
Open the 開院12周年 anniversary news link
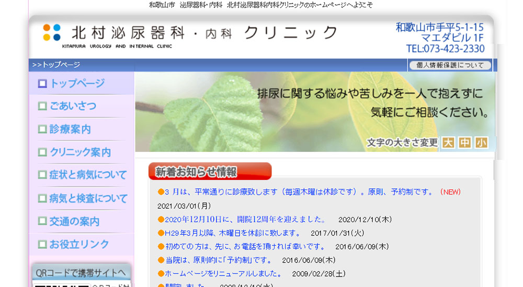point(245,219)
